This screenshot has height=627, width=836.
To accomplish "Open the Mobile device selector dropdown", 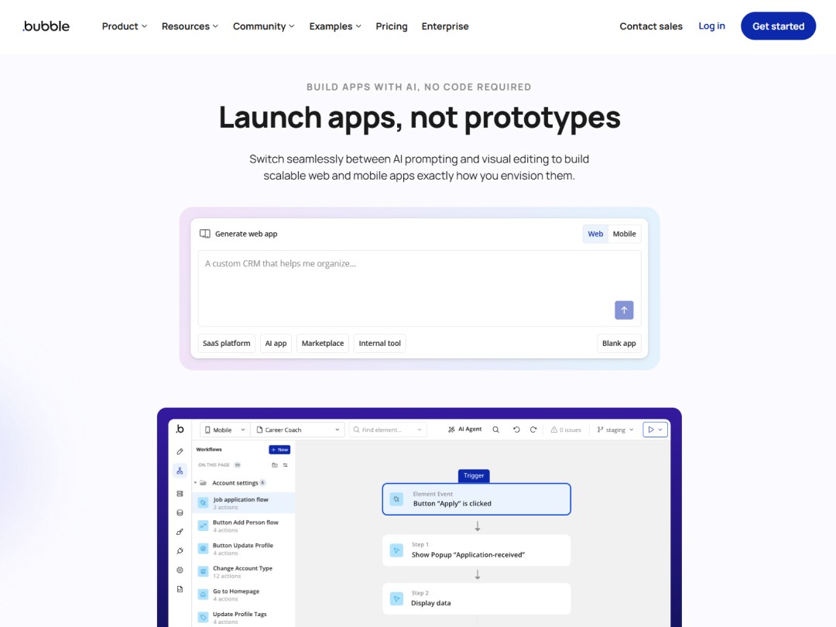I will 224,428.
